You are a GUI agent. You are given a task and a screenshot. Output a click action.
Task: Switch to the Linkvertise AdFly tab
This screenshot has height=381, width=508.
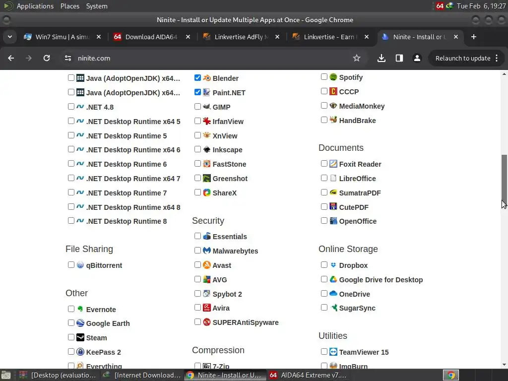tap(241, 37)
